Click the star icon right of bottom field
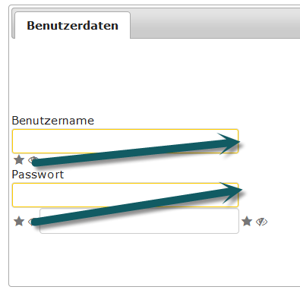Viewport: 300px width, 293px height. click(247, 222)
